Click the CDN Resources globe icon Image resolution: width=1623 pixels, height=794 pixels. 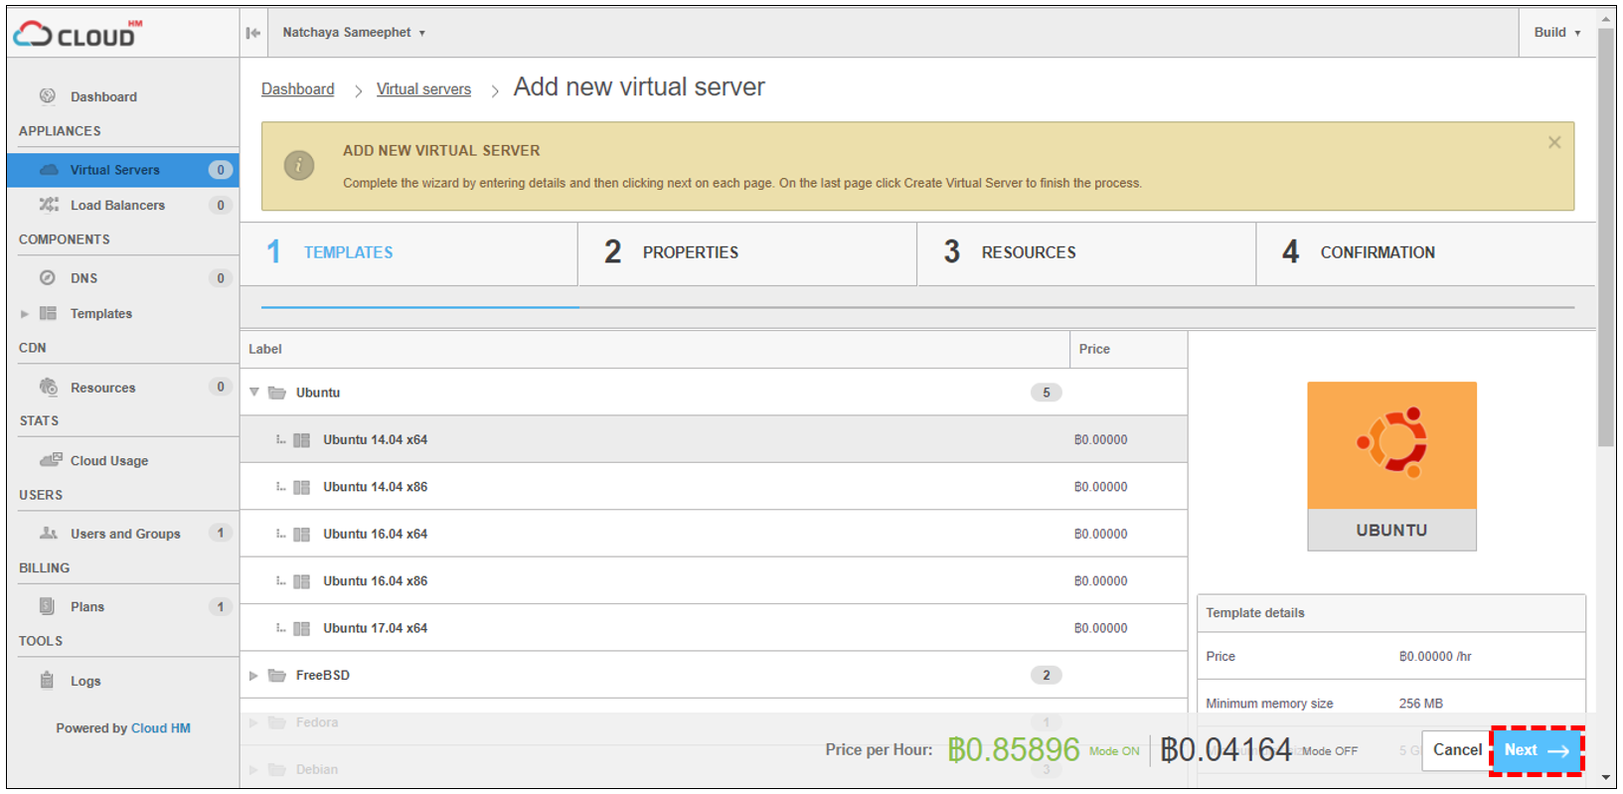48,387
